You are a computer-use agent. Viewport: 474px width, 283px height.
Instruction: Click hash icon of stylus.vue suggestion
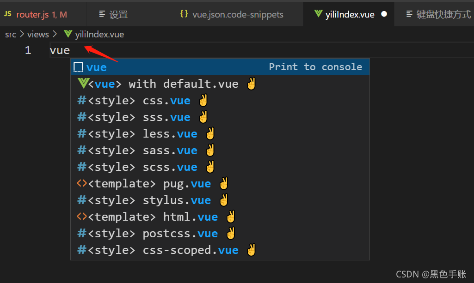[81, 200]
